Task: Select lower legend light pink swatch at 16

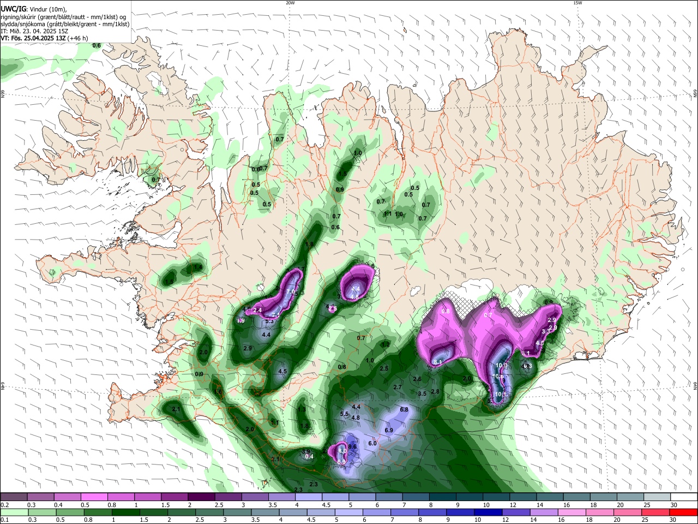Action: click(572, 512)
